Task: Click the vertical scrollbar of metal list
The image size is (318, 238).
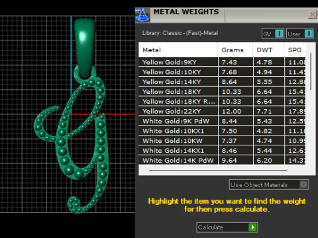Action: point(311,71)
